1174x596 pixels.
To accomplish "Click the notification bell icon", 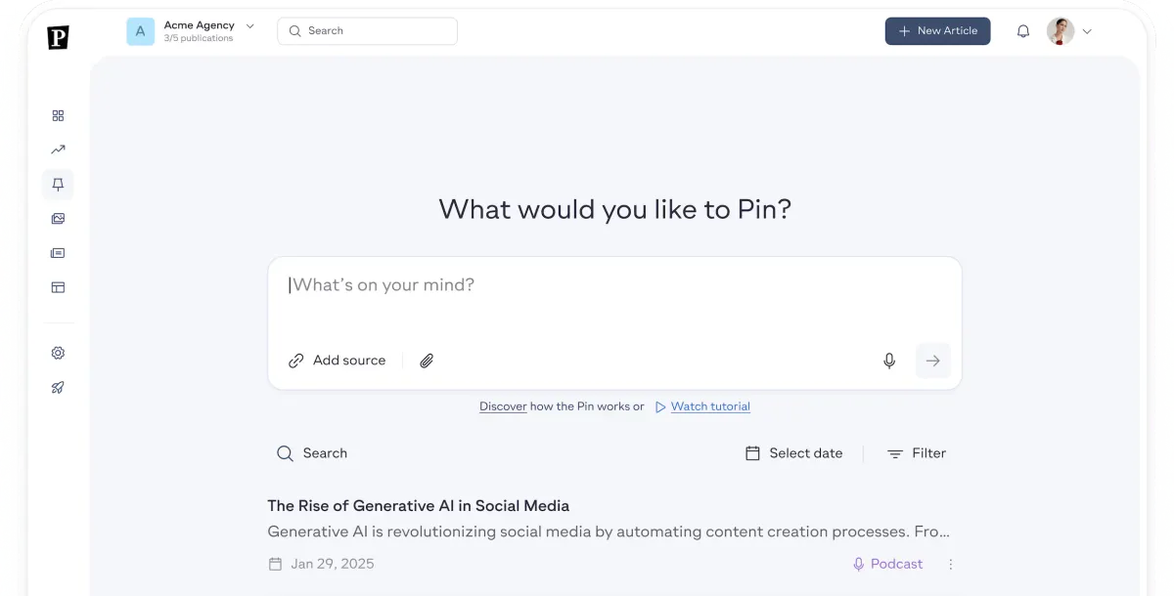I will pyautogui.click(x=1023, y=31).
